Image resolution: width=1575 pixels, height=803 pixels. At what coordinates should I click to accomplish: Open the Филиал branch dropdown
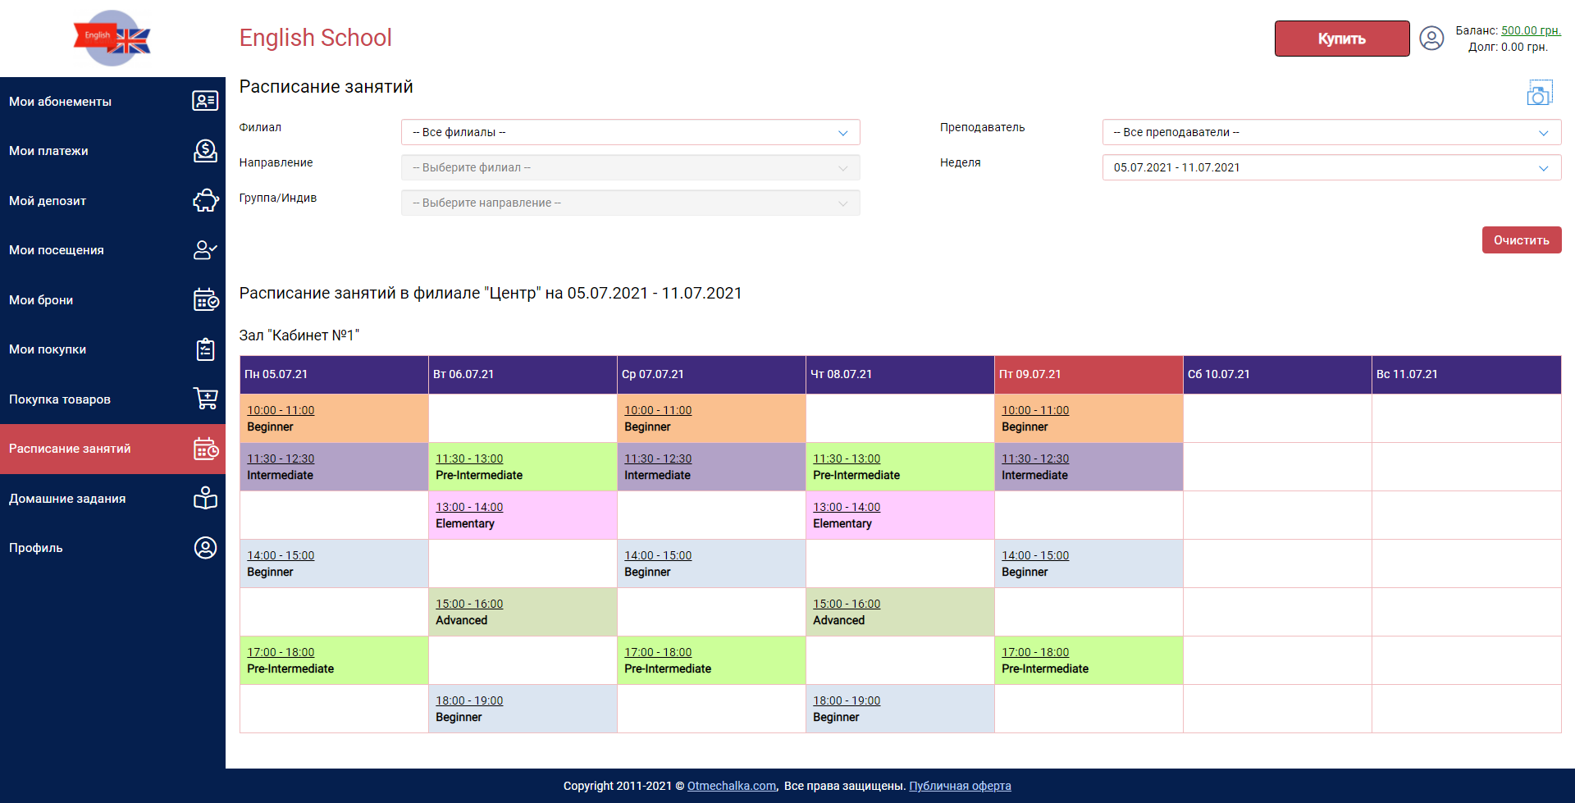point(630,132)
